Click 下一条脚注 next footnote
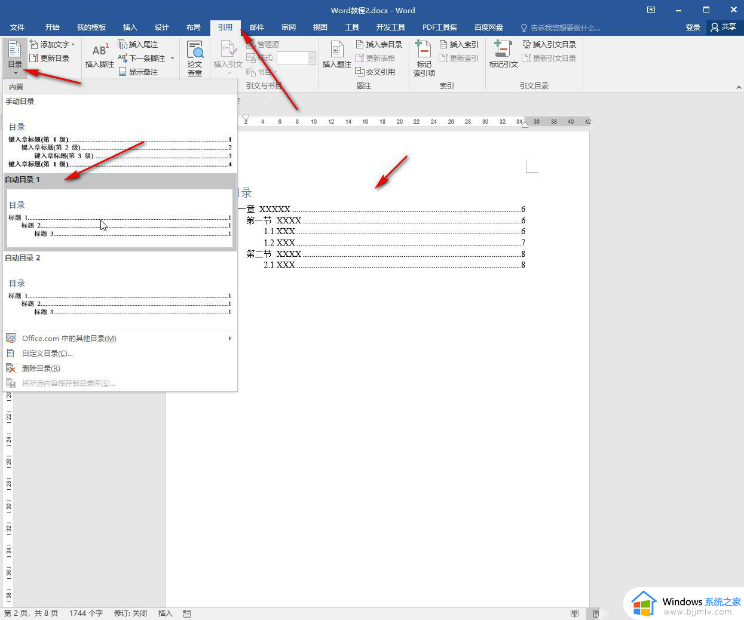This screenshot has width=744, height=620. click(142, 58)
